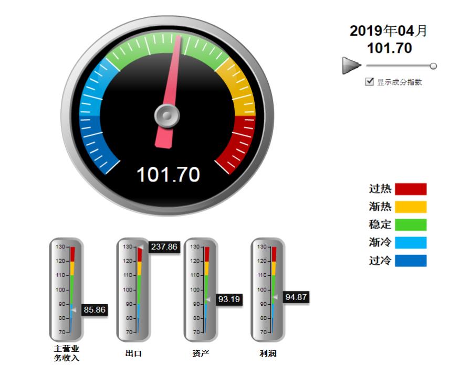Click the 94.87 value marker
Screen dimensions: 471x365
click(x=296, y=297)
